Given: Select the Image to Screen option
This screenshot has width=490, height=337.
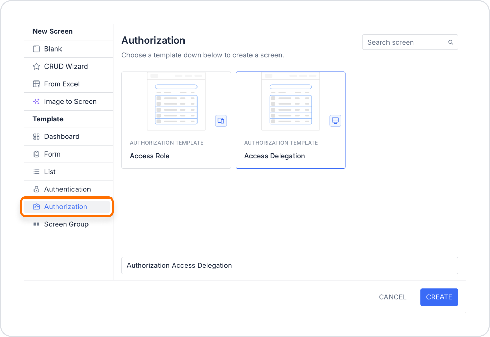Looking at the screenshot, I should tap(68, 102).
